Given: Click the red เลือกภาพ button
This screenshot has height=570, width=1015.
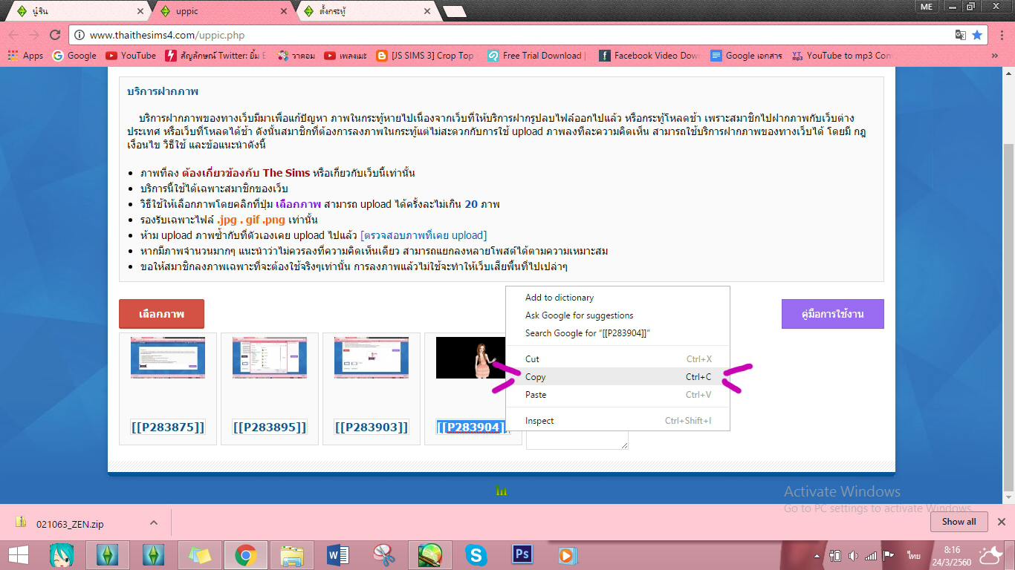Looking at the screenshot, I should [x=161, y=314].
